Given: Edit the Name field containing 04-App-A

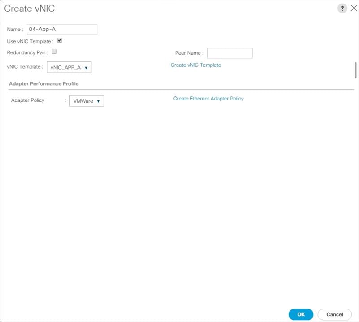Looking at the screenshot, I should tap(62, 29).
